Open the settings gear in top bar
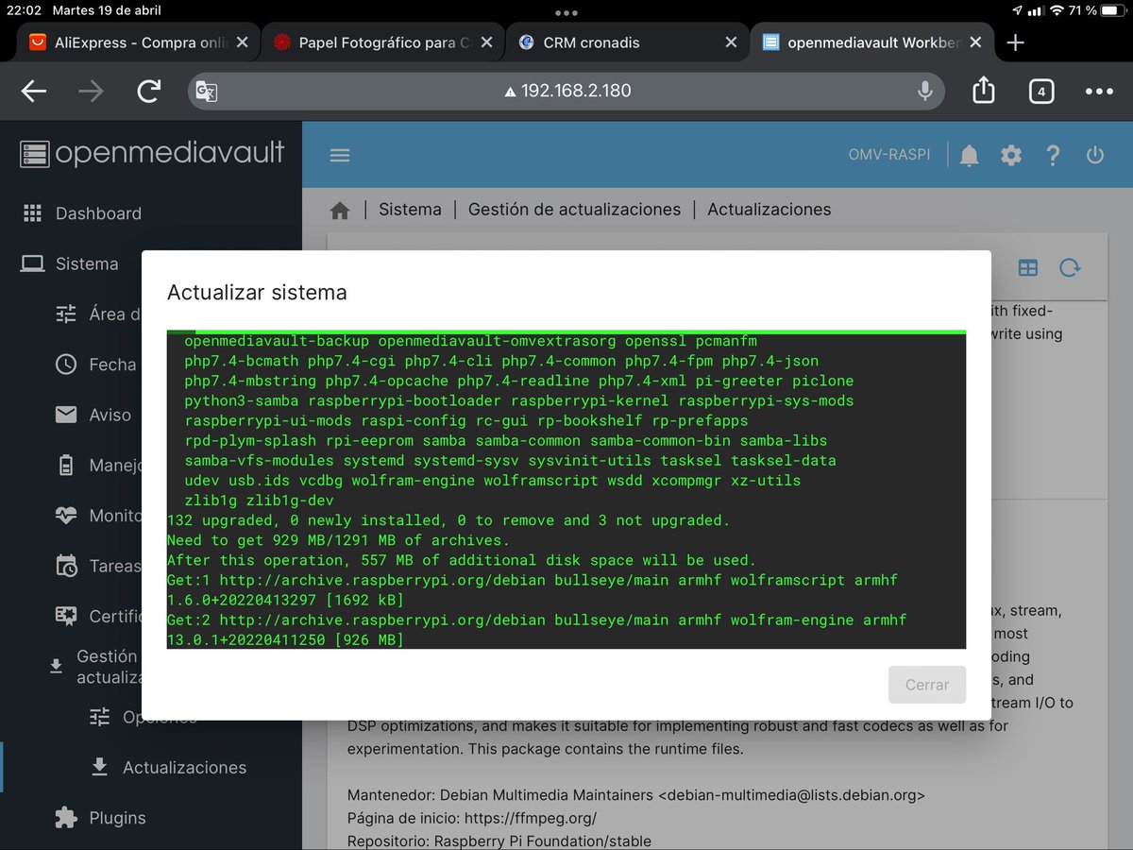Screen dimensions: 1133x850 tap(1011, 156)
